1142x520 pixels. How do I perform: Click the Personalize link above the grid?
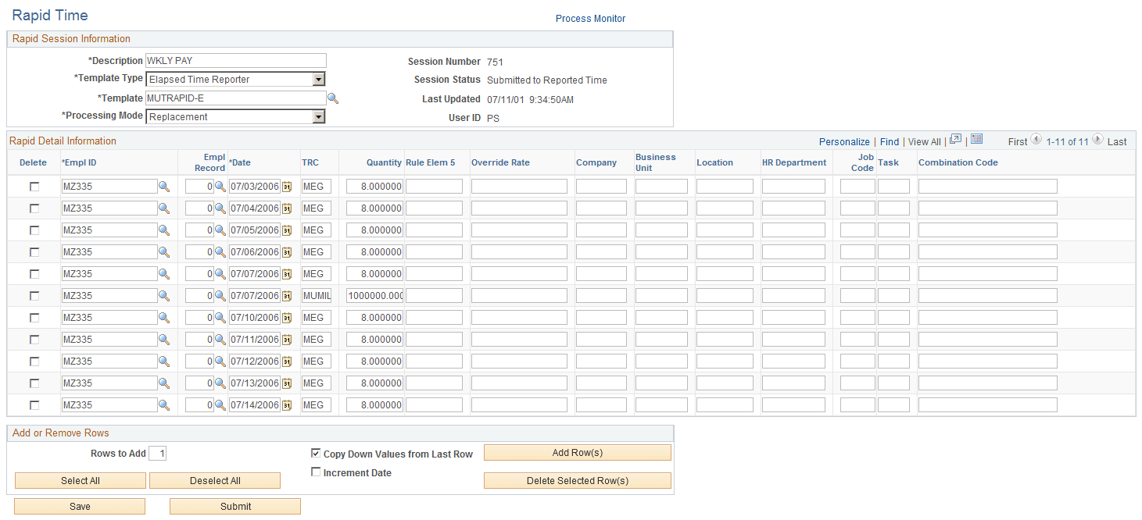(x=844, y=141)
